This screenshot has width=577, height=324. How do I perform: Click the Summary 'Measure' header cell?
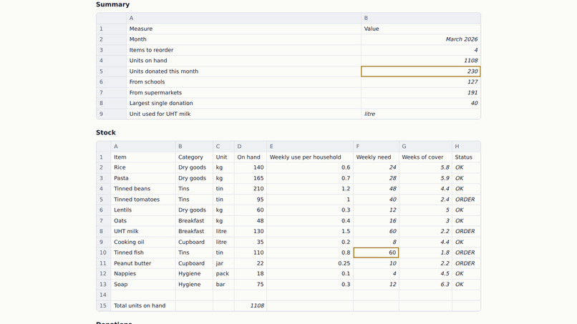pyautogui.click(x=243, y=29)
